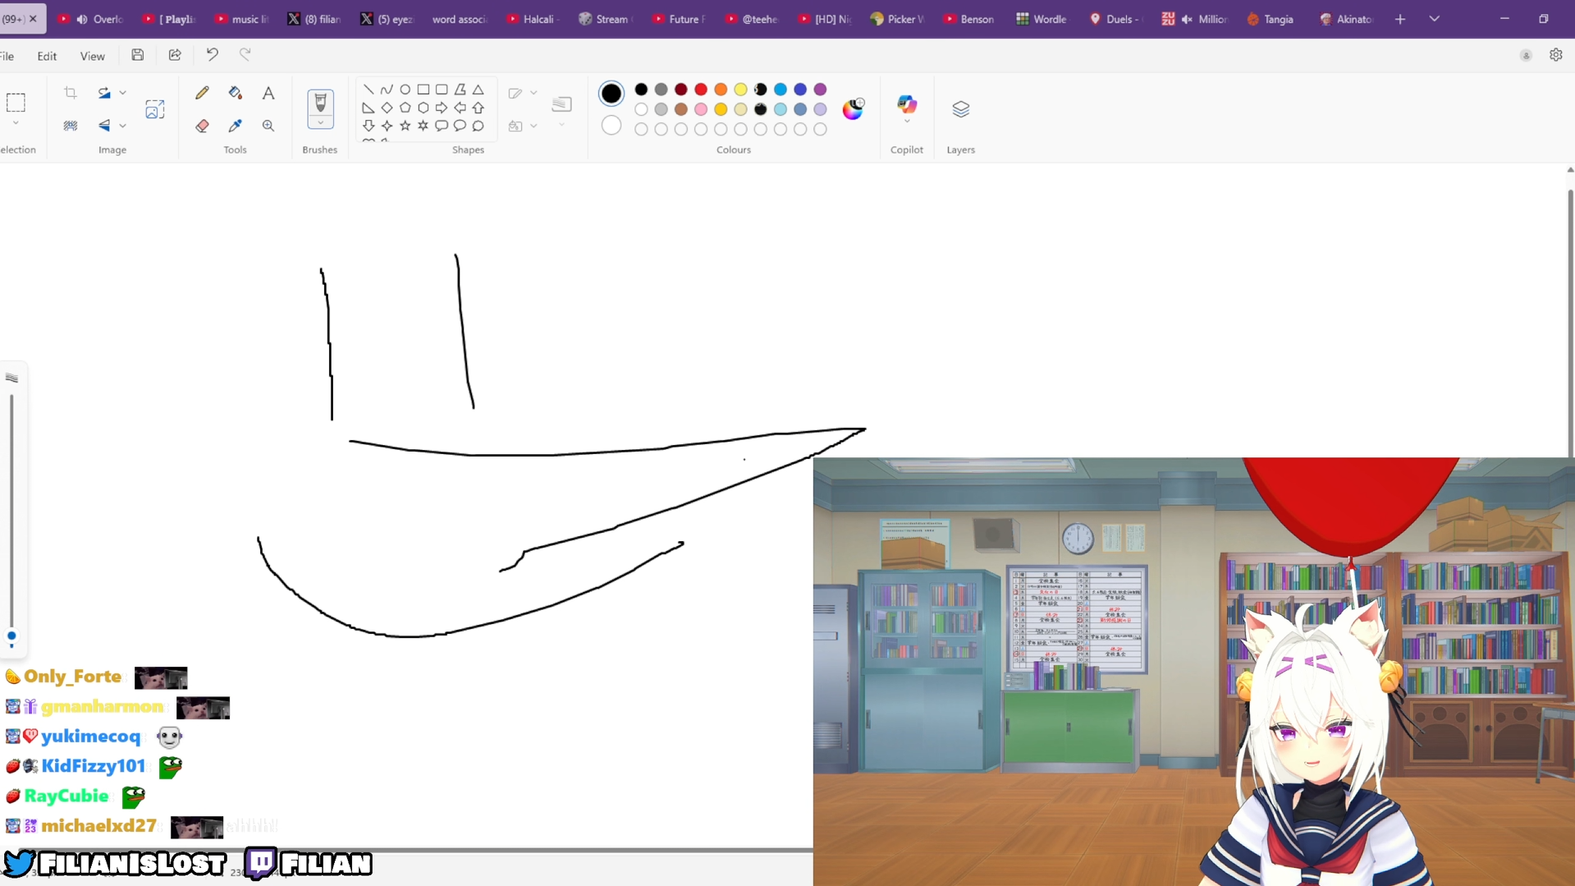This screenshot has height=886, width=1575.
Task: Choose the Curve shape
Action: [x=387, y=90]
